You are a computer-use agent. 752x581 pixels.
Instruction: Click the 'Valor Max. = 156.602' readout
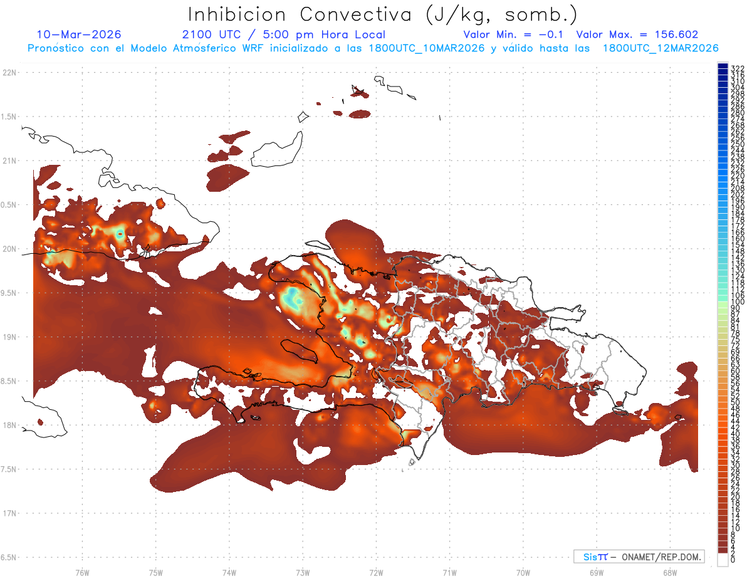(x=637, y=34)
